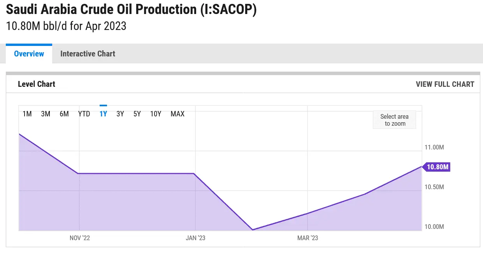483x253 pixels.
Task: Click the JAN '23 axis label
Action: pyautogui.click(x=195, y=238)
